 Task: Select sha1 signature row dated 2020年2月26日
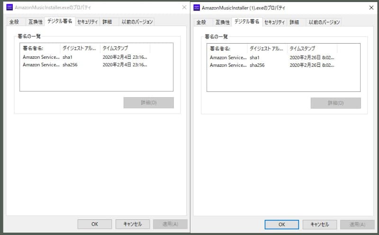point(283,57)
